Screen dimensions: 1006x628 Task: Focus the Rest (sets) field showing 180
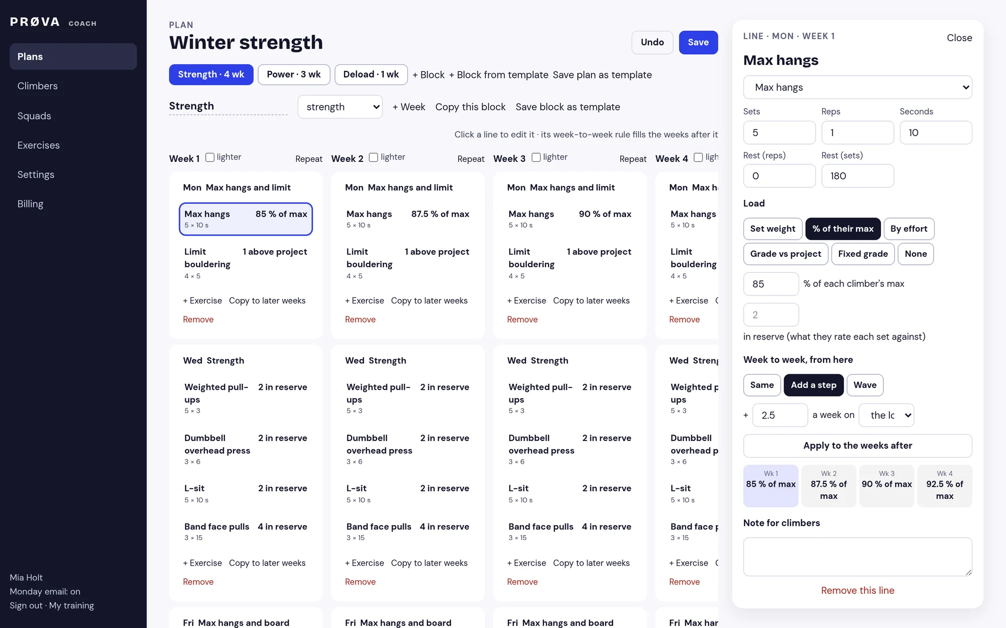click(857, 176)
